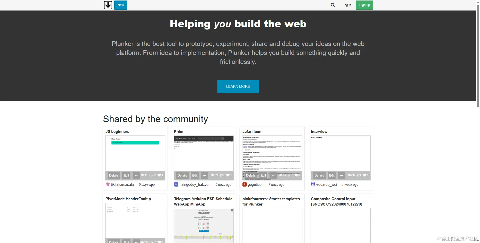Expand more options on JS beginners card

click(136, 176)
